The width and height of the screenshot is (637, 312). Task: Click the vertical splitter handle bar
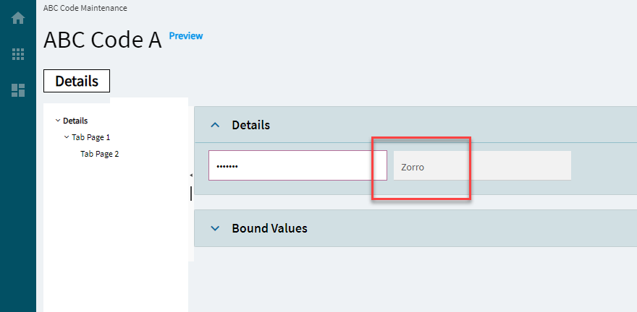point(191,194)
